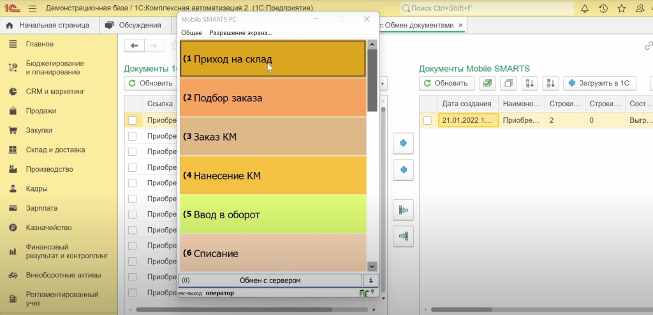Click Выгр... status cell in document row
The image size is (653, 315).
639,120
